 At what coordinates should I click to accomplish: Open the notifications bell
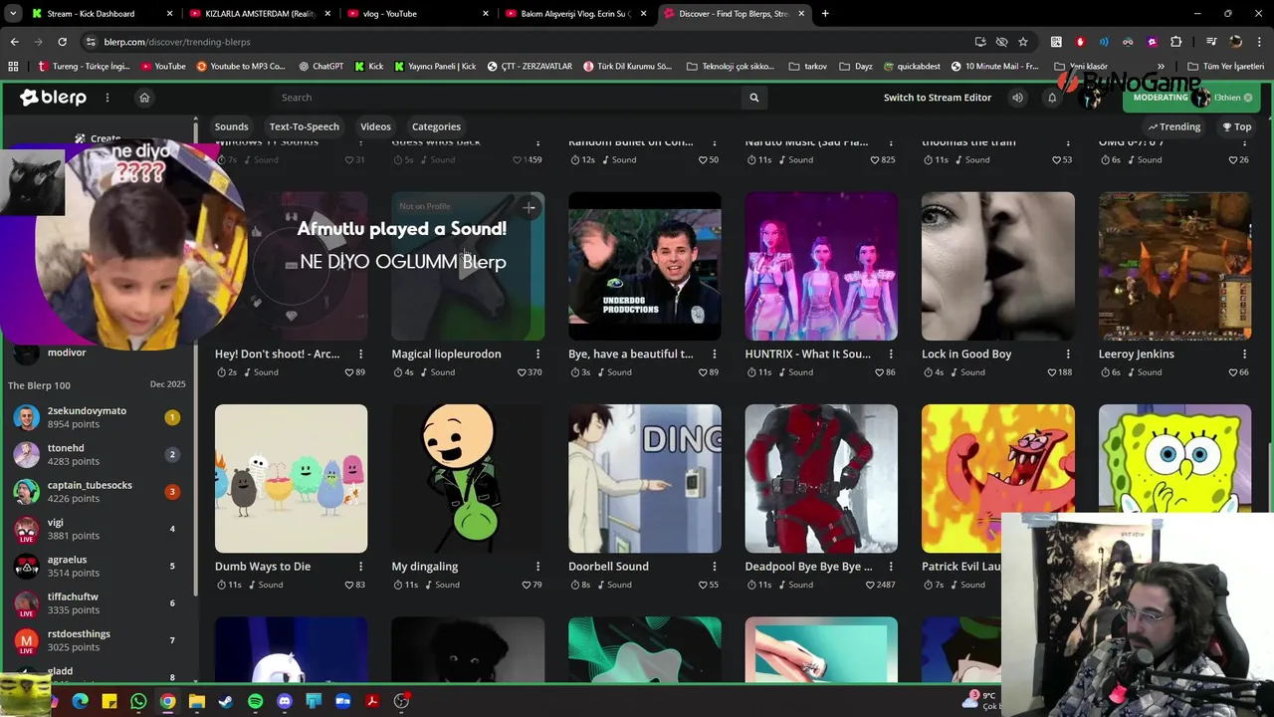point(1052,98)
